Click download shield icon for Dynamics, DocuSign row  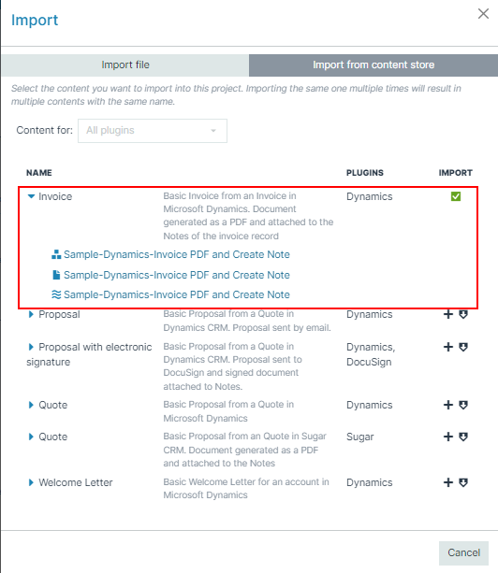click(x=463, y=347)
